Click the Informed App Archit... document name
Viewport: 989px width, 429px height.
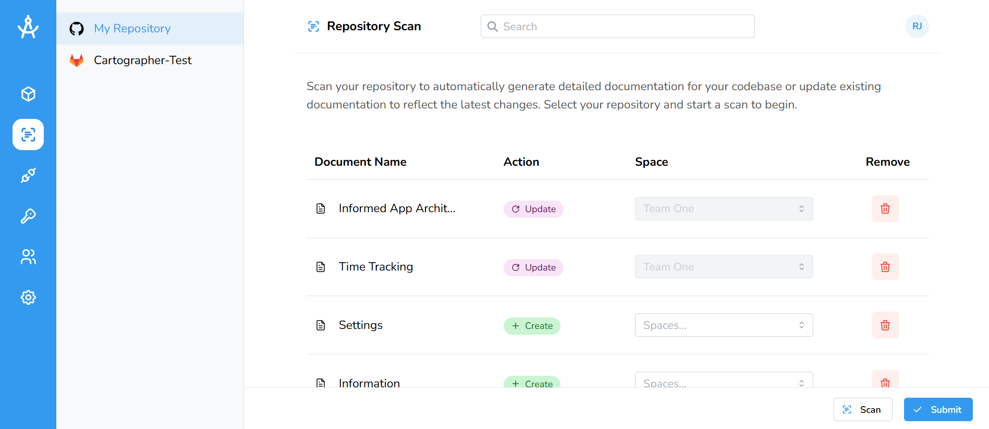397,209
